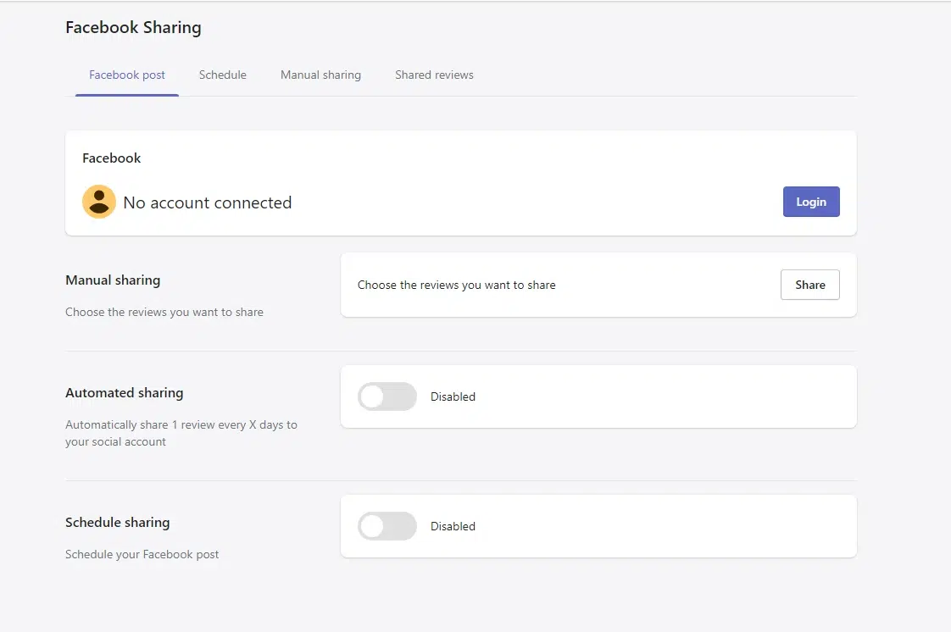Click the Facebook Sharing page heading

pos(133,27)
